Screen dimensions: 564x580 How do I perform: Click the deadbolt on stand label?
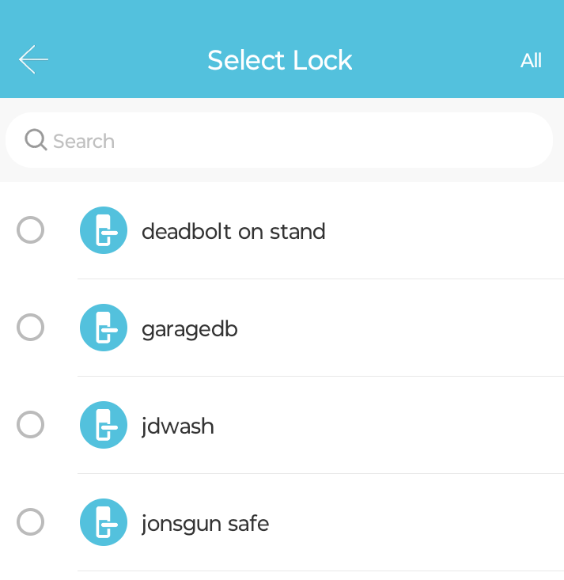[233, 231]
